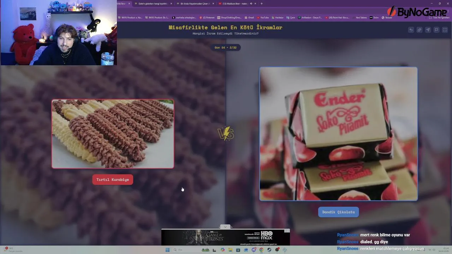The image size is (452, 254).
Task: Click the title 'Misafirlikte Gelen En Kötü İkramlar'
Action: (225, 27)
